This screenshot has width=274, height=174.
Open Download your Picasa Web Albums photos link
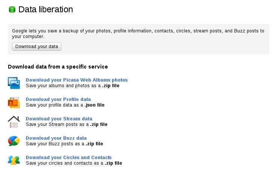click(x=77, y=80)
